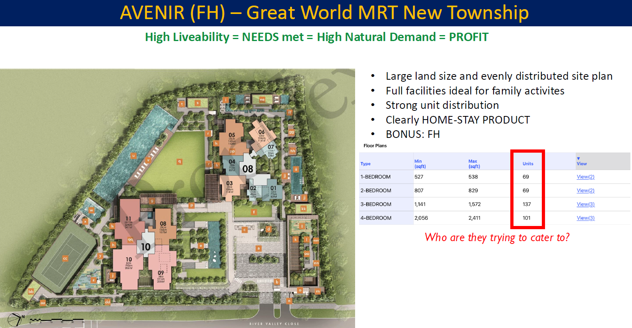Screen dimensions: 632x328
Task: Click marker 'nn' on the site plan
Action: pos(316,263)
